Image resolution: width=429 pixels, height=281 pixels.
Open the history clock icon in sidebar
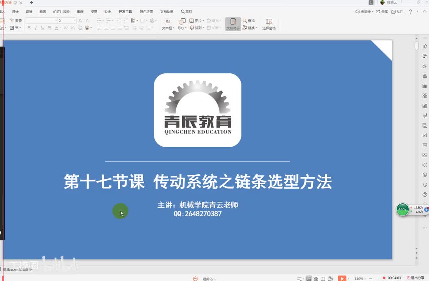point(425,185)
